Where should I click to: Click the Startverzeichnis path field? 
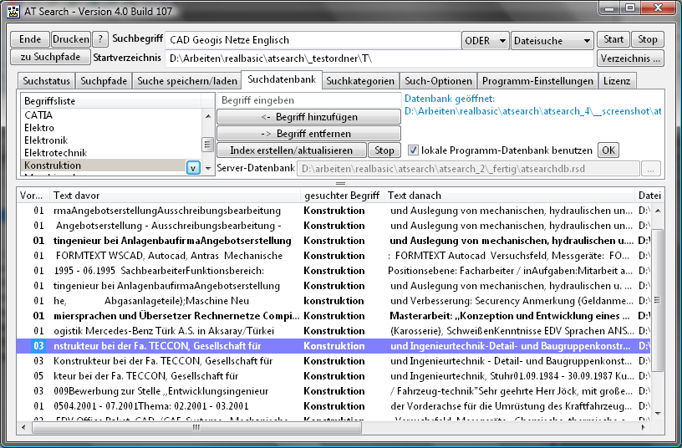pos(379,59)
